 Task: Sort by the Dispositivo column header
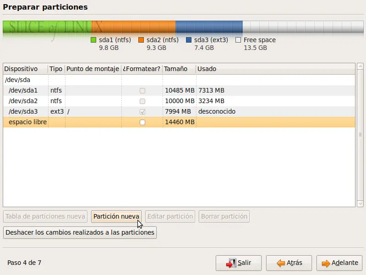26,69
